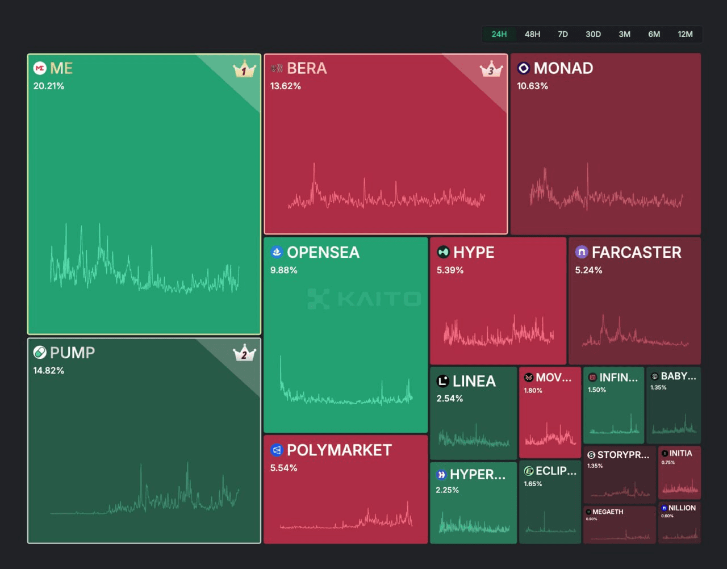Click the 1.65% value on ECLIP...
The width and height of the screenshot is (727, 569).
[x=533, y=484]
